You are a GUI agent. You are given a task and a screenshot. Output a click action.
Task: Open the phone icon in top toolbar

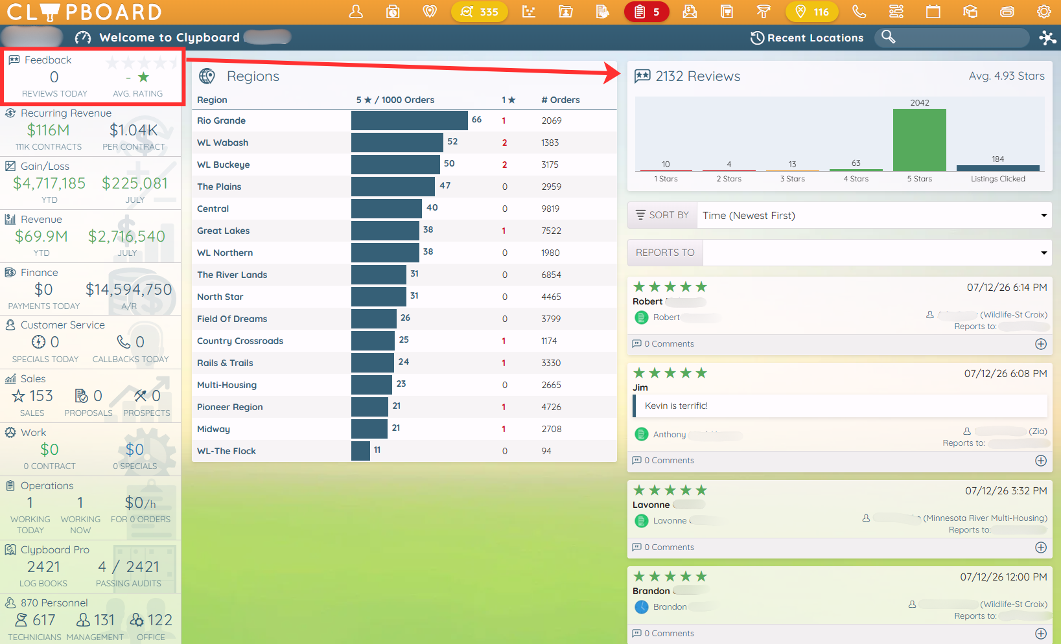pos(859,12)
